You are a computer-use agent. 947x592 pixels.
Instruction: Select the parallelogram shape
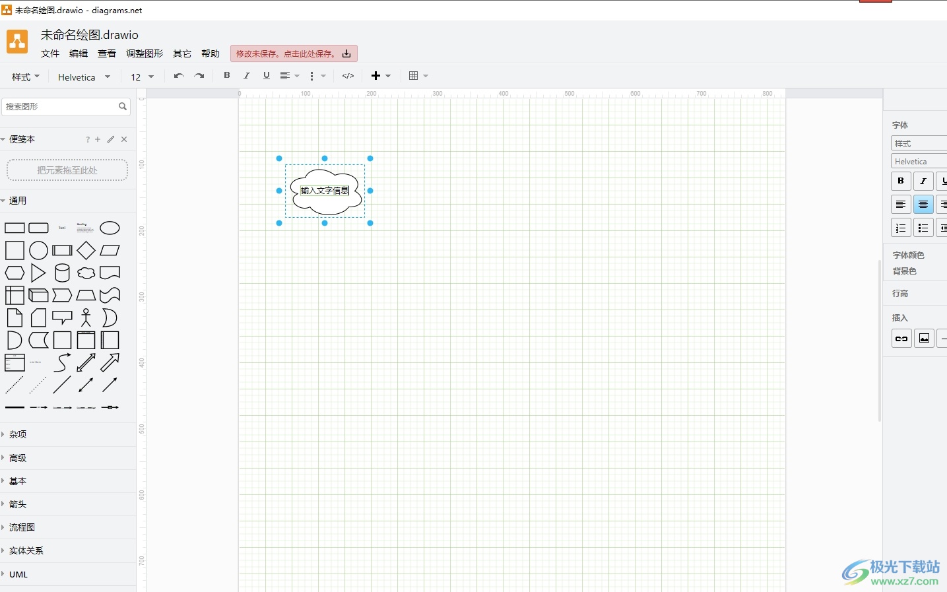click(x=110, y=251)
